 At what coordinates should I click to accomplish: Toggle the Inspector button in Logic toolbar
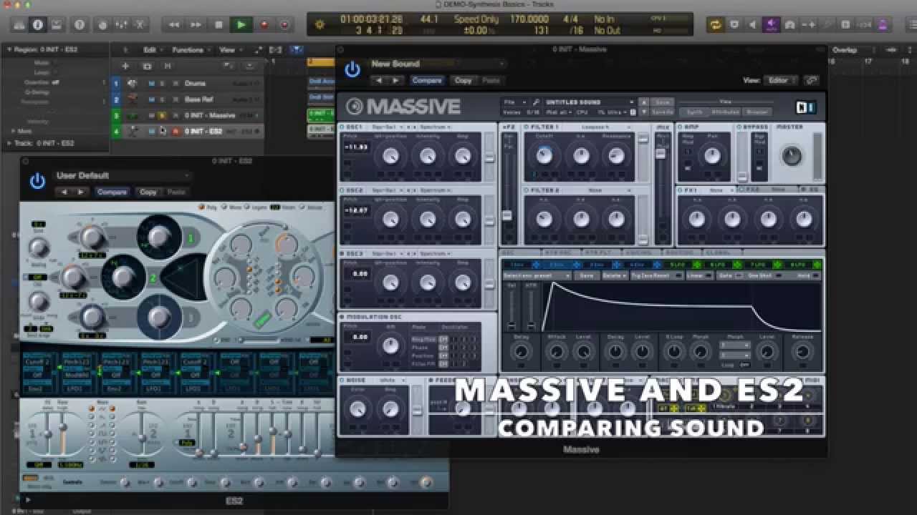[x=38, y=24]
